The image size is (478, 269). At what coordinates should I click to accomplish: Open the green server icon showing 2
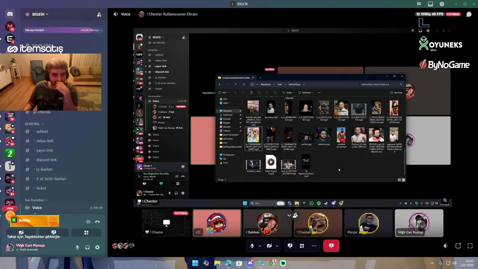10,153
